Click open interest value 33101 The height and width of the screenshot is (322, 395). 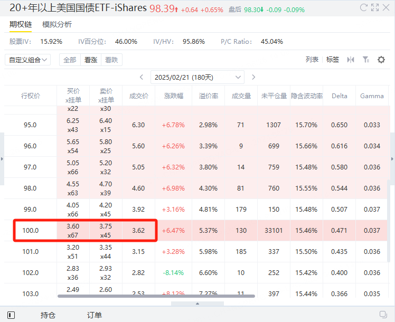coord(274,230)
